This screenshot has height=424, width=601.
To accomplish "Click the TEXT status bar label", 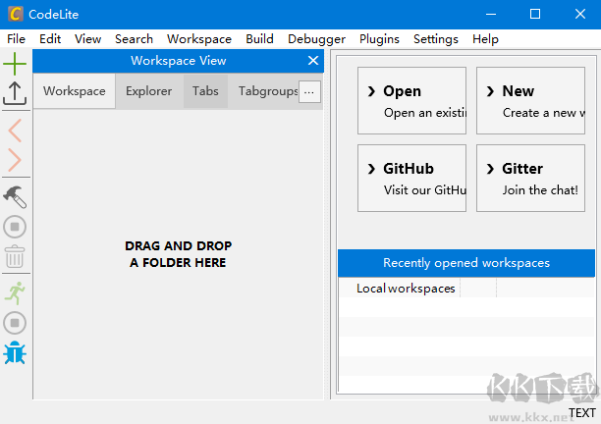I will pos(581,413).
